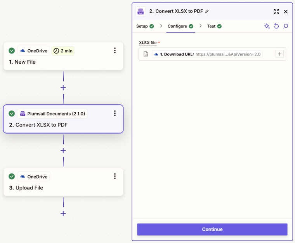This screenshot has width=295, height=243.
Task: Click the XLSX file field label
Action: [x=147, y=43]
